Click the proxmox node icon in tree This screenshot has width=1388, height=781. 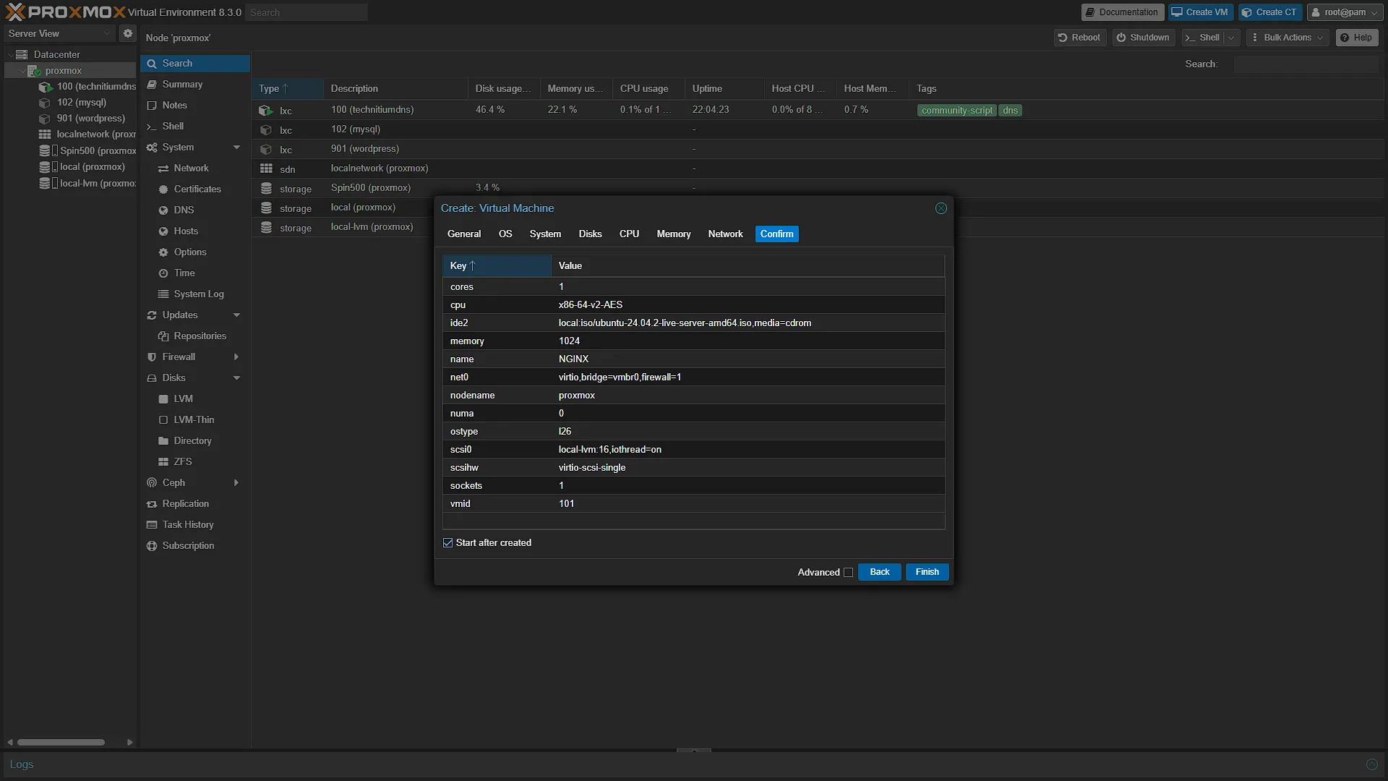click(33, 70)
